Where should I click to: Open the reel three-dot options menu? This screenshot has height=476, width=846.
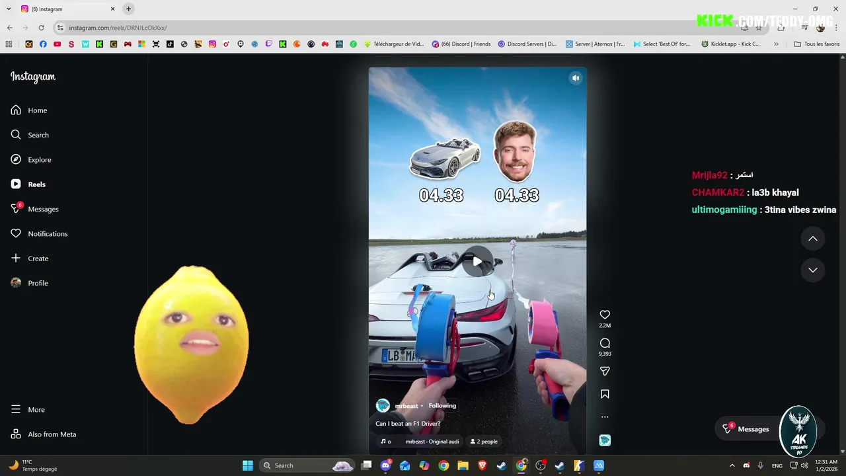pos(605,417)
